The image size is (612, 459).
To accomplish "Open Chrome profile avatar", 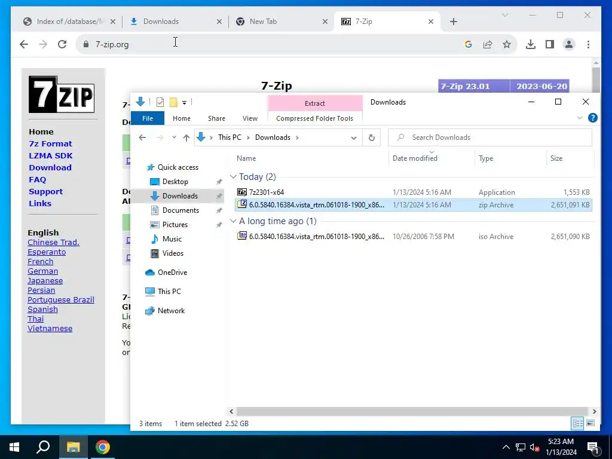I will click(x=569, y=44).
